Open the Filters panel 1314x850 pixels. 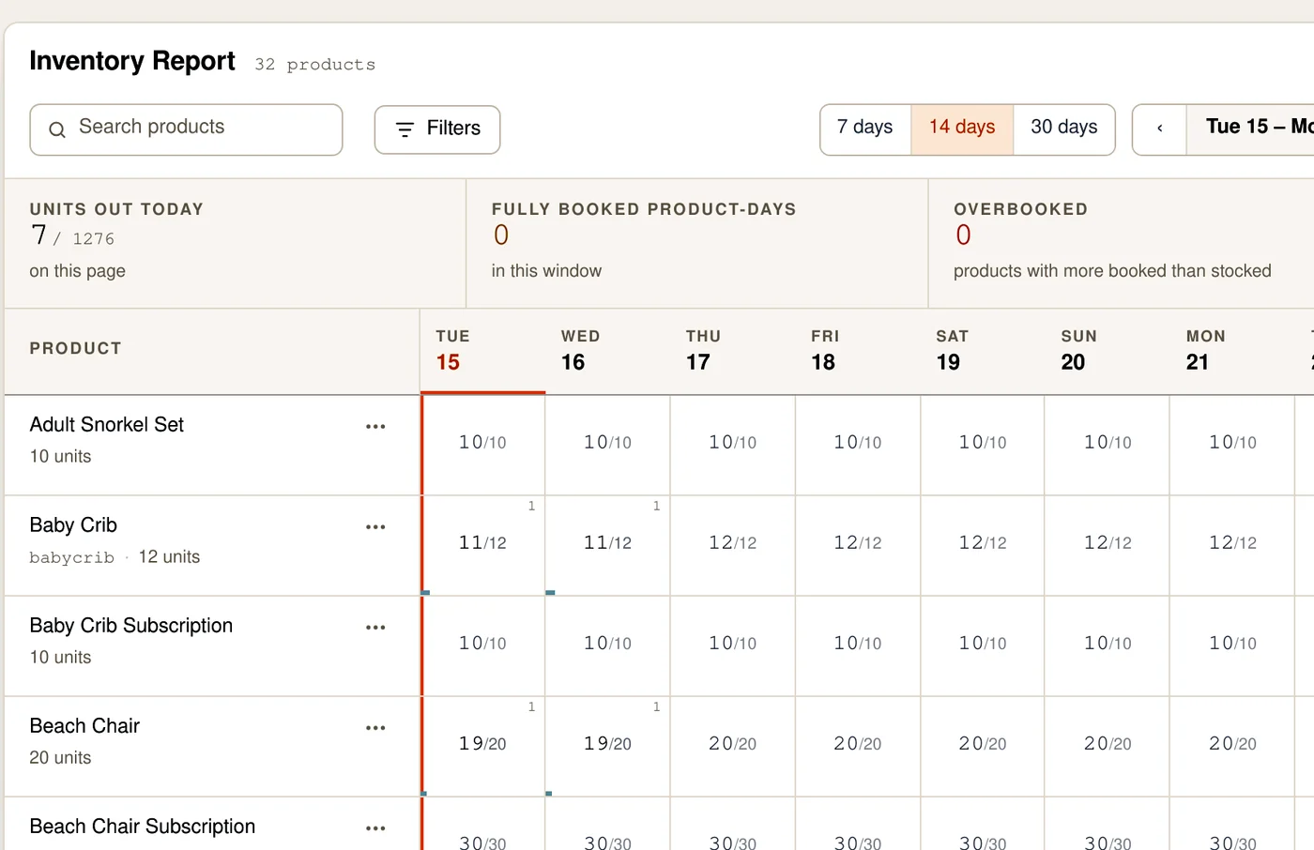pyautogui.click(x=437, y=129)
